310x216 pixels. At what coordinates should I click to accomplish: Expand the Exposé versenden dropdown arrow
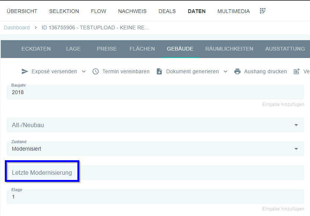[84, 71]
